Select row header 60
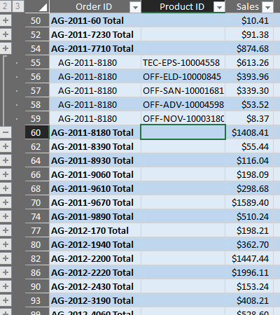 (x=37, y=132)
